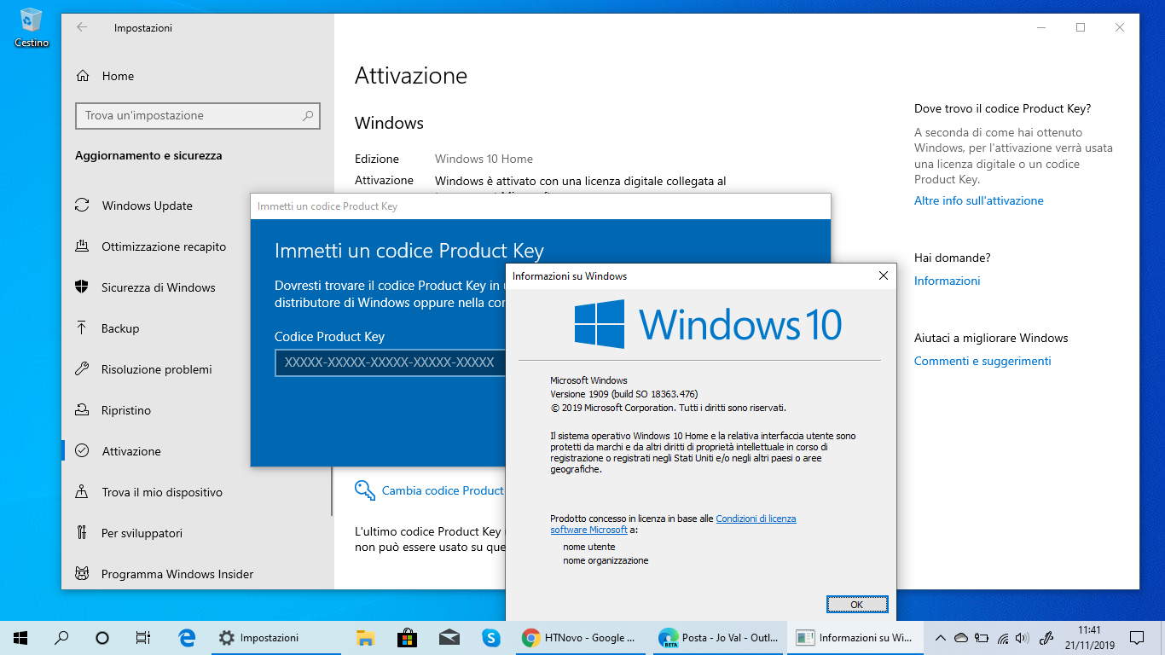The height and width of the screenshot is (655, 1165).
Task: Click Cambia codice Product Key link
Action: coord(443,490)
